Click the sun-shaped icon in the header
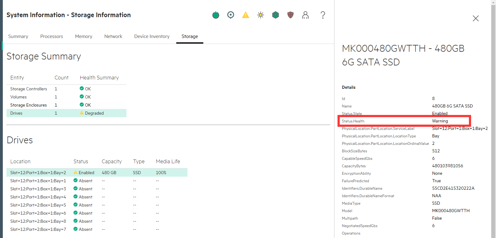Screen dimensions: 496x238 point(261,15)
